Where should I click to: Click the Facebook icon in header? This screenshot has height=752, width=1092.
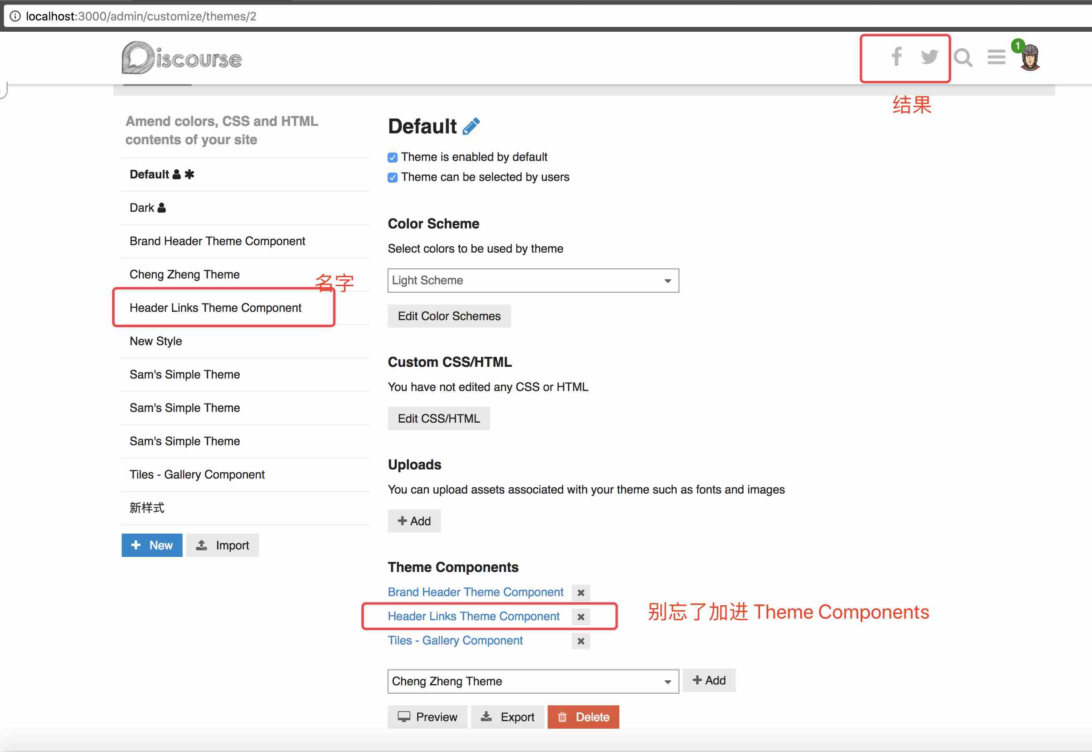point(897,57)
